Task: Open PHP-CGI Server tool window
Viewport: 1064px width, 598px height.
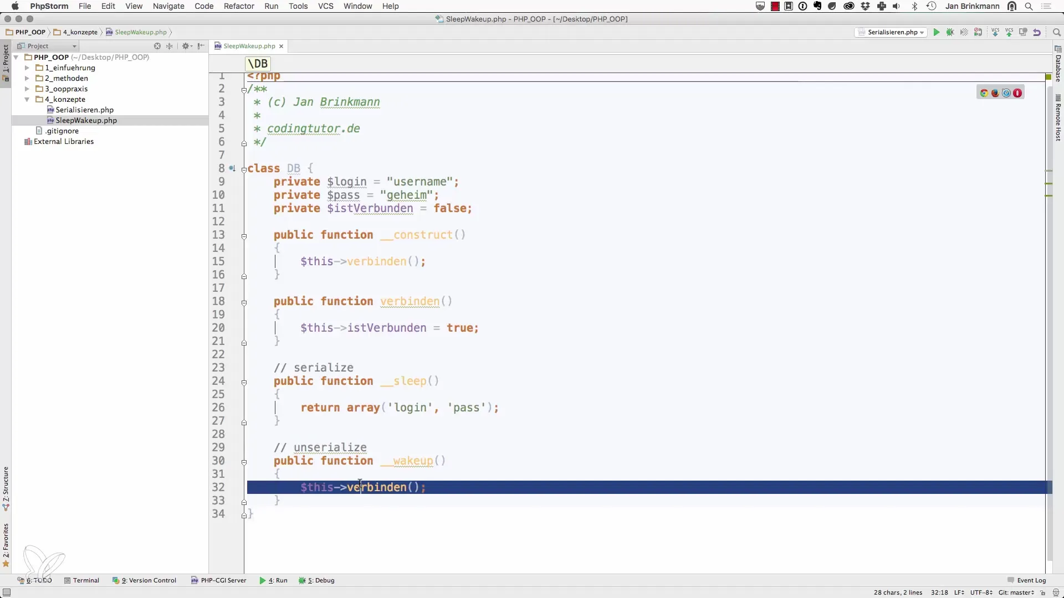Action: [218, 580]
